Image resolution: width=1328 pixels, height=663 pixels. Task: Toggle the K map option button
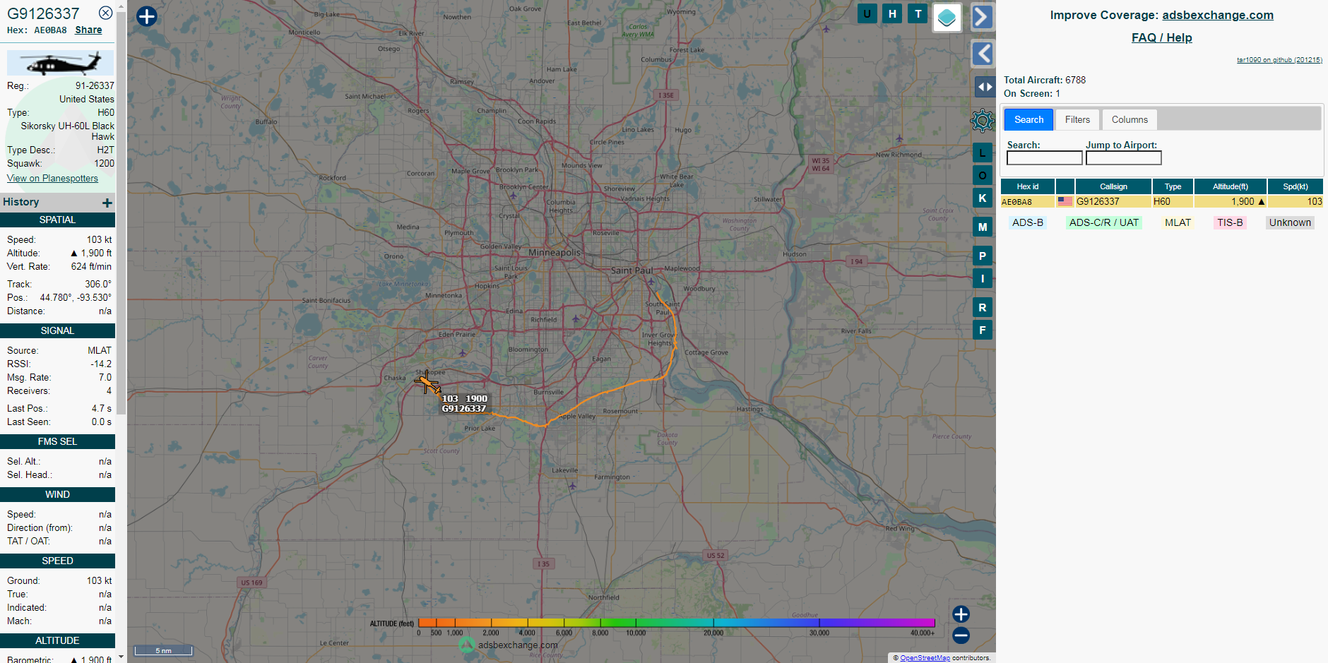click(x=982, y=198)
